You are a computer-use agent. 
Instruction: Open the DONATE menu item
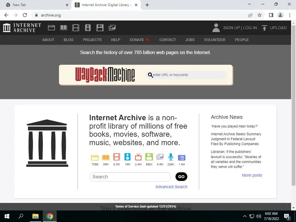[x=140, y=40]
